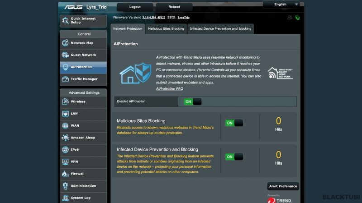Switch to the Malicious Sites Blocking tab
This screenshot has height=203, width=362.
[x=166, y=29]
